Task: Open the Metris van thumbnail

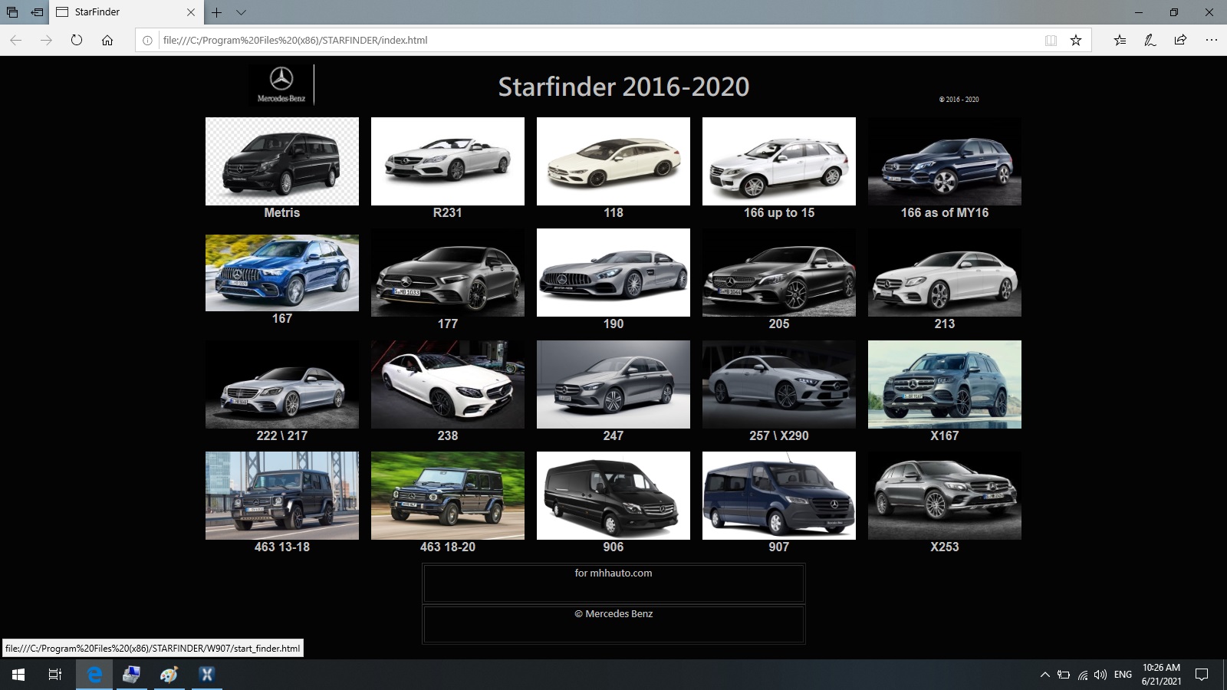Action: pos(282,161)
